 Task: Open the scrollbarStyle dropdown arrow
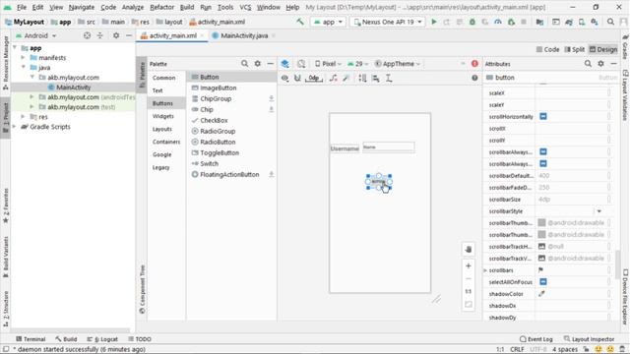[x=599, y=211]
